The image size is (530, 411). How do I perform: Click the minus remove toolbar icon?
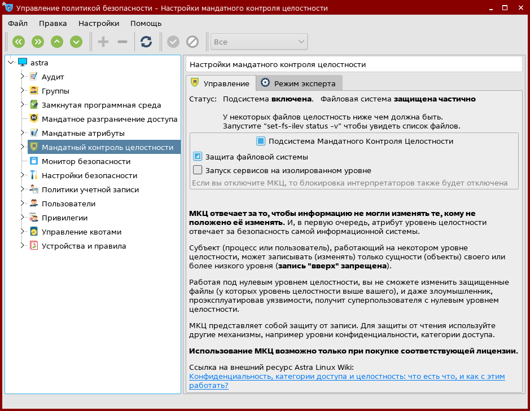pyautogui.click(x=122, y=42)
